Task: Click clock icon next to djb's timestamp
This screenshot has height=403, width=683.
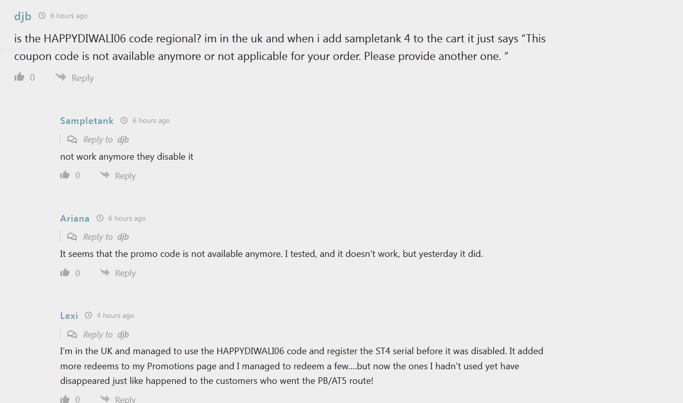Action: click(x=42, y=16)
